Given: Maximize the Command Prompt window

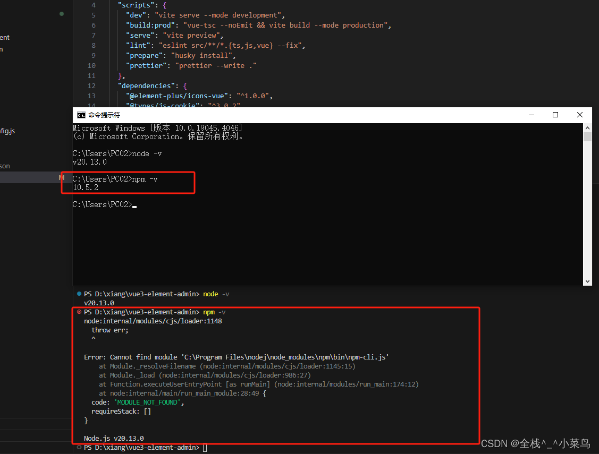Looking at the screenshot, I should coord(555,115).
